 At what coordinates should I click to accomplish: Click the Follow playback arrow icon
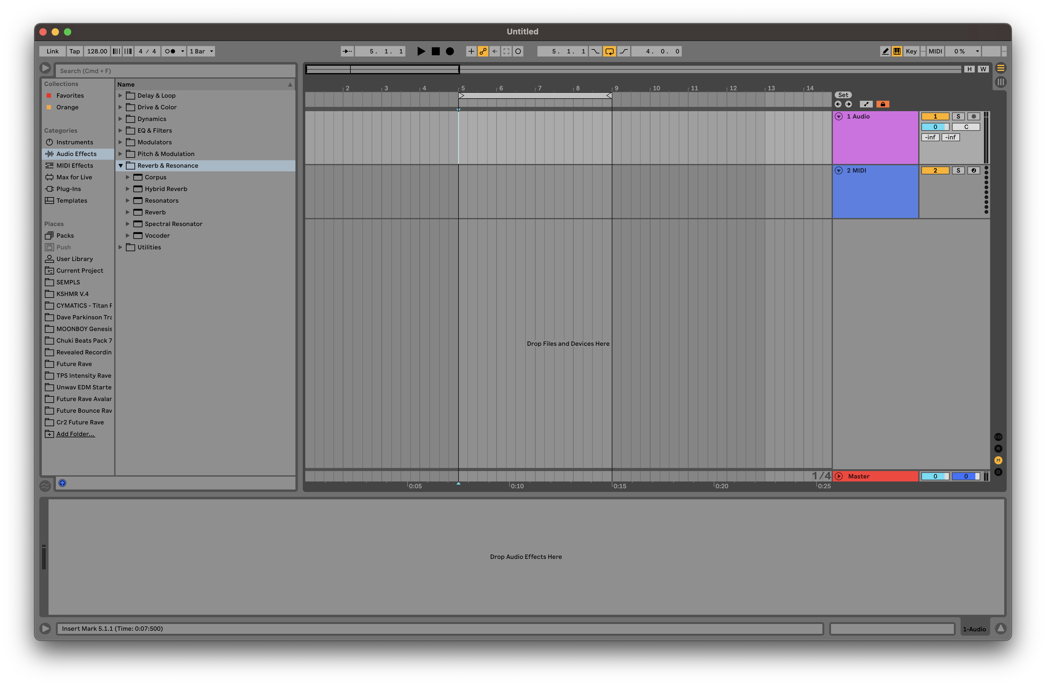coord(347,51)
